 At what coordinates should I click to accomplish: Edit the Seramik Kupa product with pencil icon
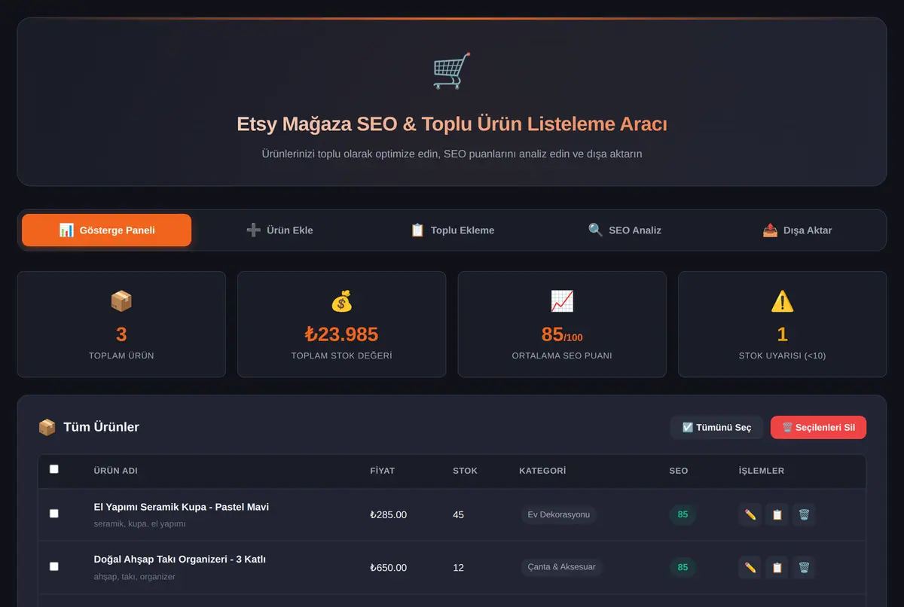[x=750, y=514]
